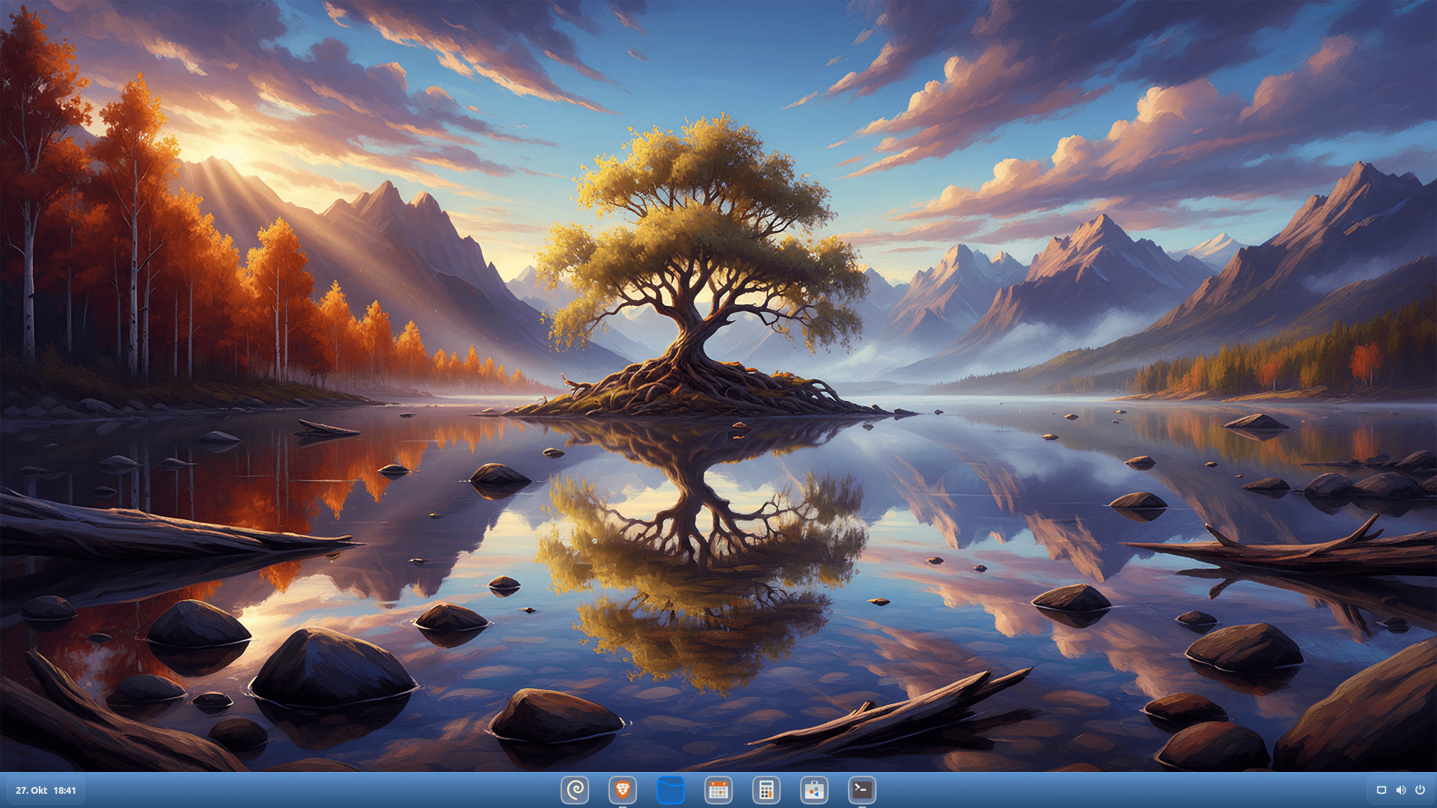
Task: Open the Debian swirl applications launcher
Action: point(575,790)
